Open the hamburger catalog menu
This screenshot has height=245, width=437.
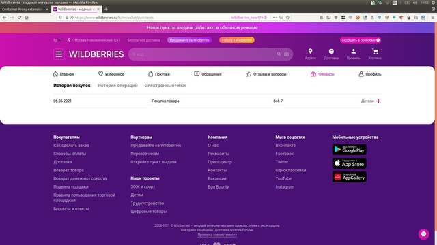pyautogui.click(x=59, y=54)
